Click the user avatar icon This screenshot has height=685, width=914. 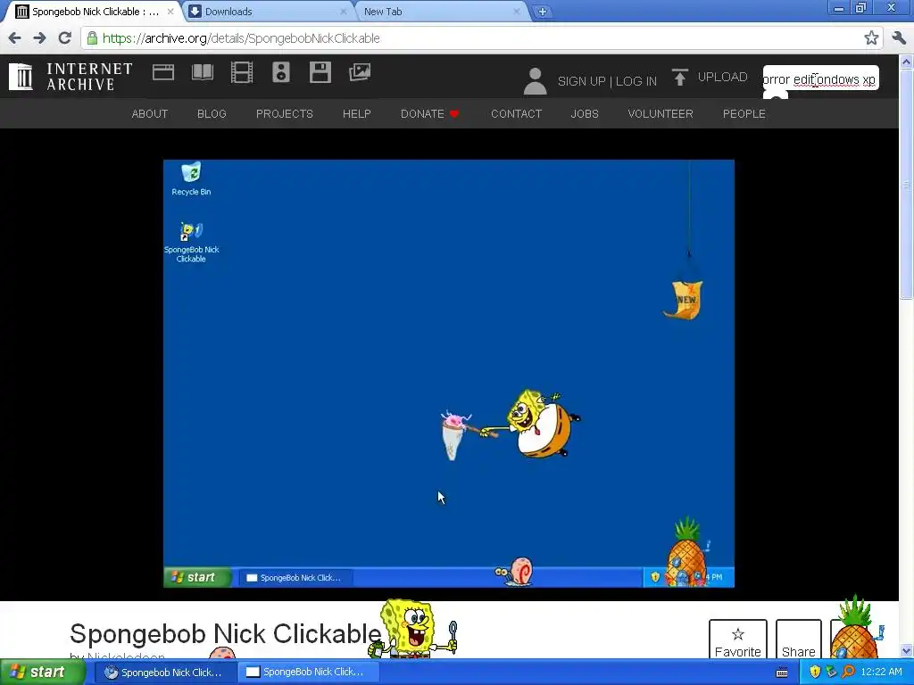(535, 80)
